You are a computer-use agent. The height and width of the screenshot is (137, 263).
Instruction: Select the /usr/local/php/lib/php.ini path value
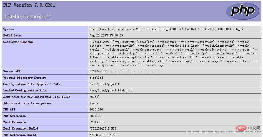click(111, 91)
